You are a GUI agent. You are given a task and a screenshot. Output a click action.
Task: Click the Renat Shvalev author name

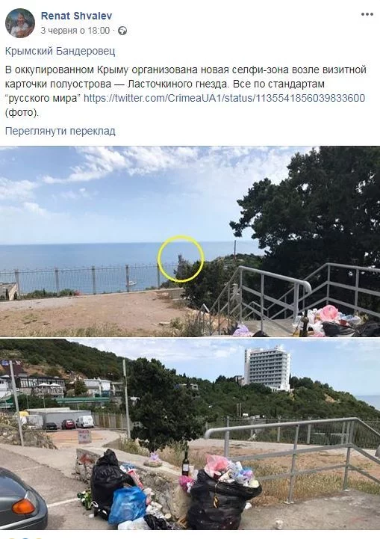pyautogui.click(x=76, y=16)
